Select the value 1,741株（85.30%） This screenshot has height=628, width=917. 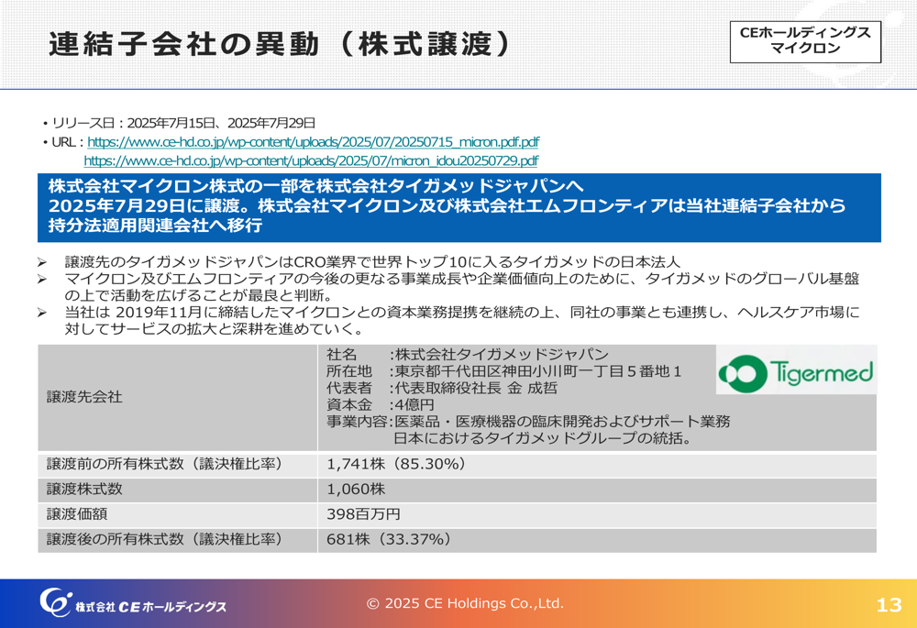pos(396,464)
